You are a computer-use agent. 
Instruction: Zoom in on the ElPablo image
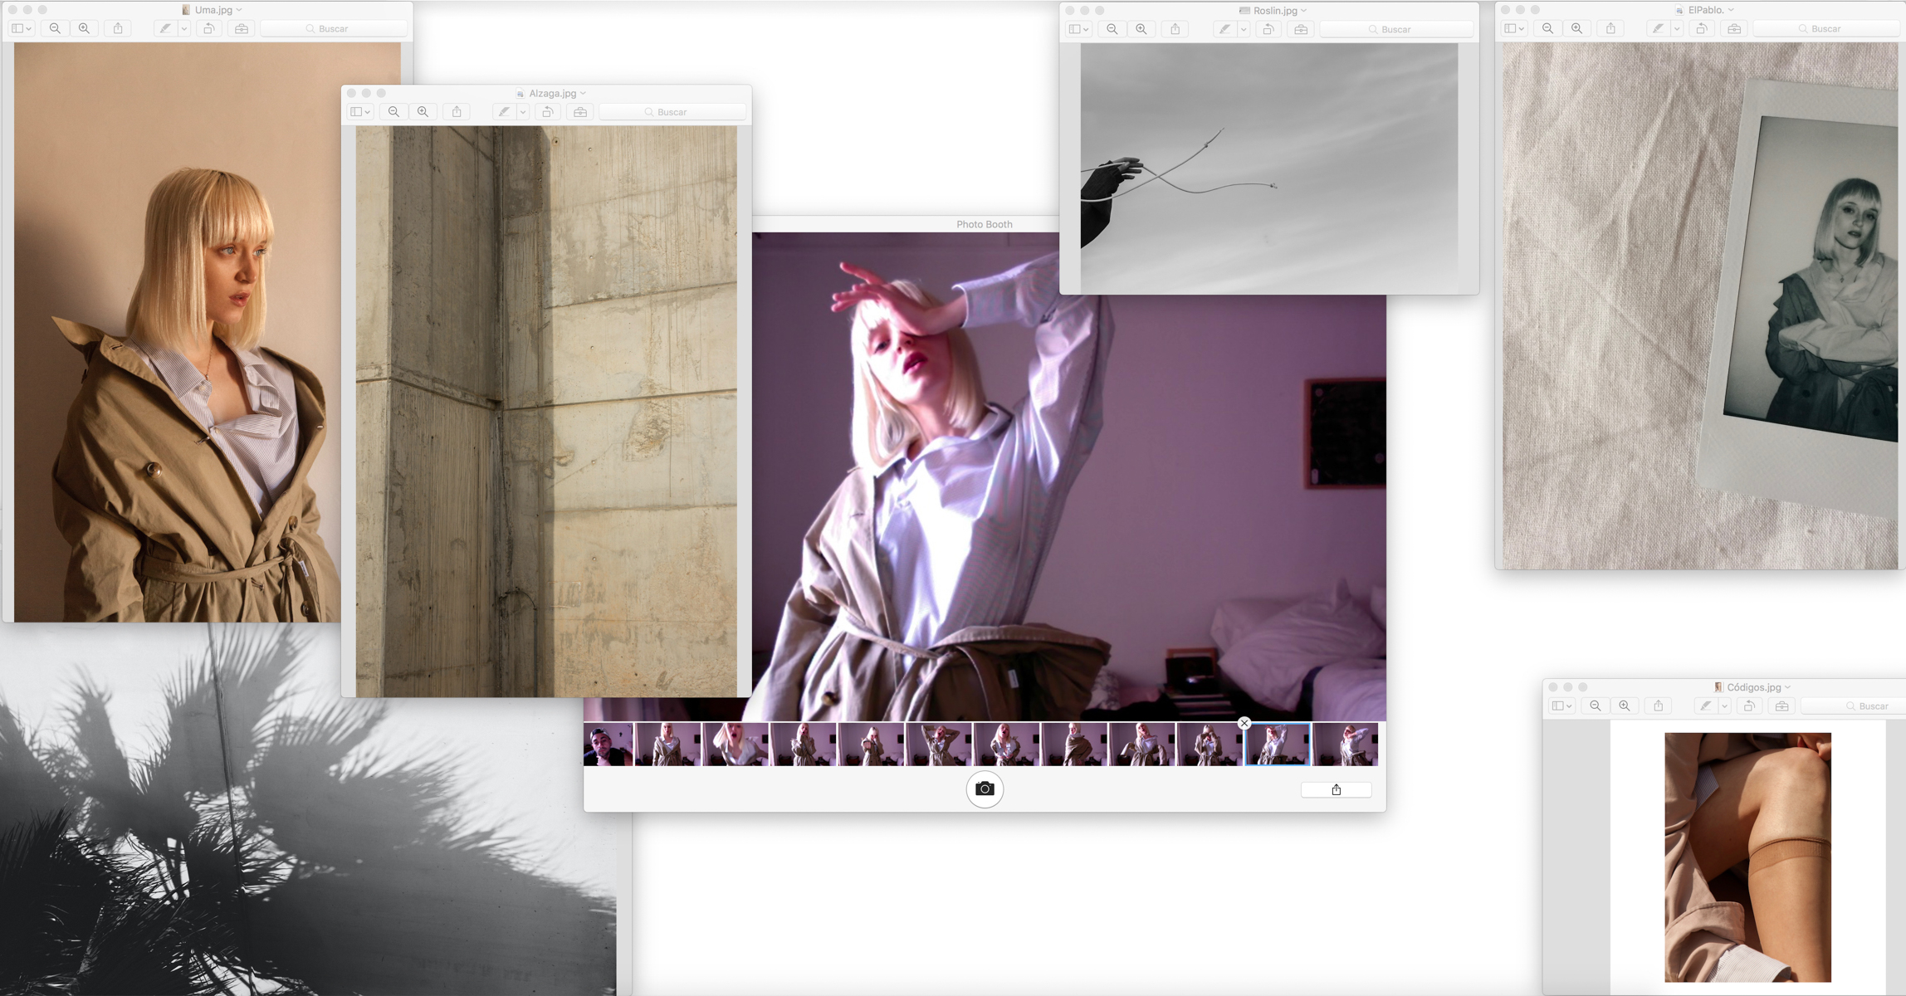1576,28
